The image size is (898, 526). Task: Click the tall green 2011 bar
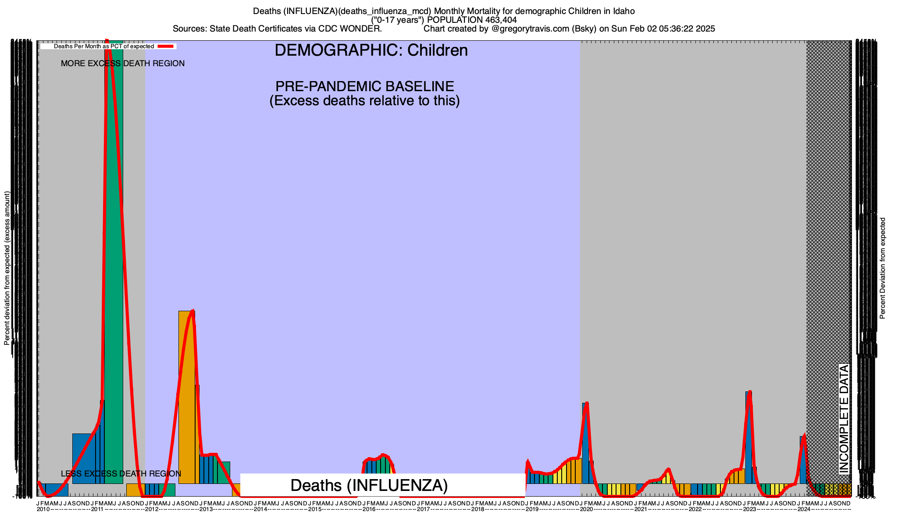[114, 263]
